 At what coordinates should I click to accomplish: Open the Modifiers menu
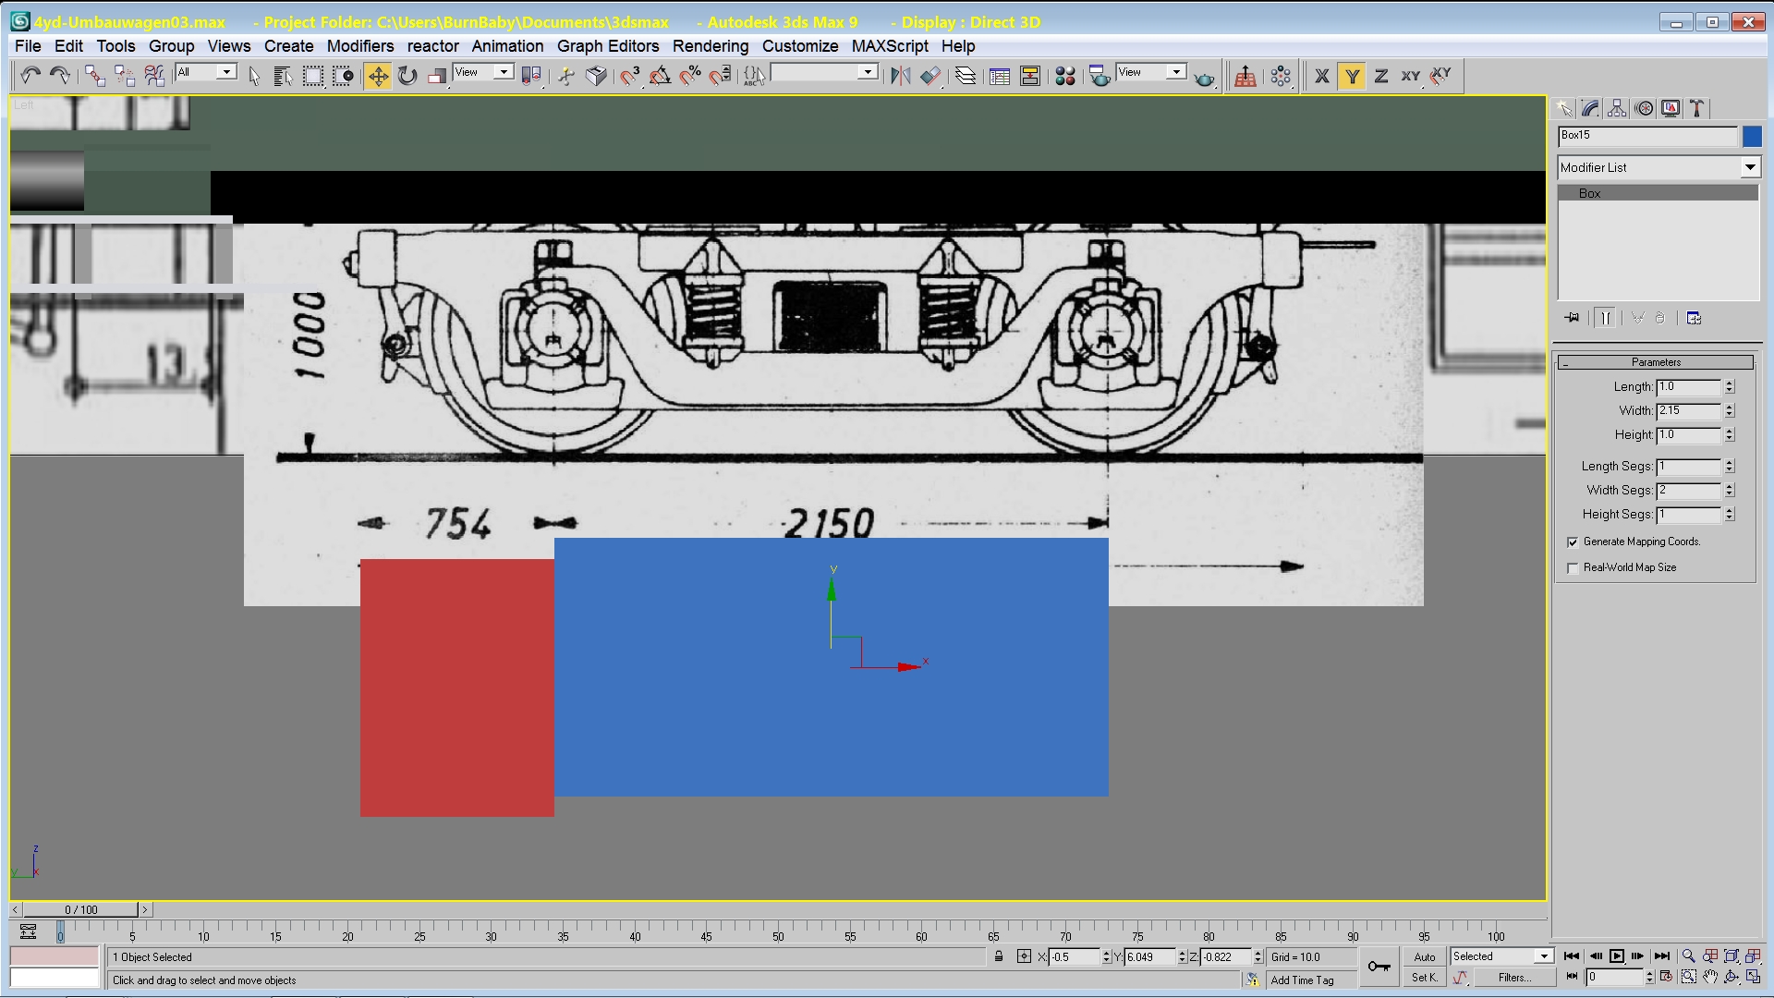click(359, 46)
